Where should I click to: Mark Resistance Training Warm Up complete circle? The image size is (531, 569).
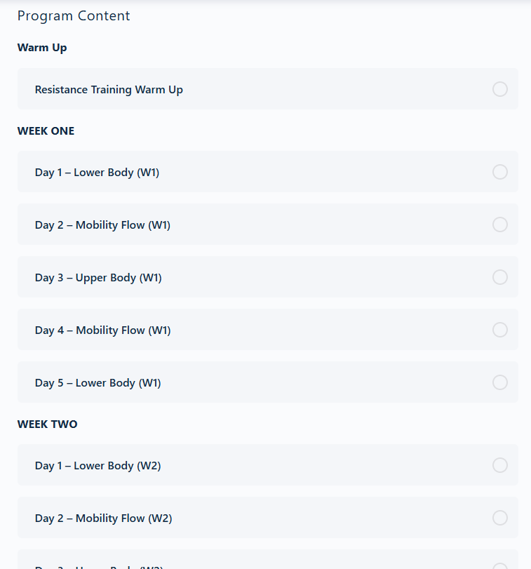point(500,89)
